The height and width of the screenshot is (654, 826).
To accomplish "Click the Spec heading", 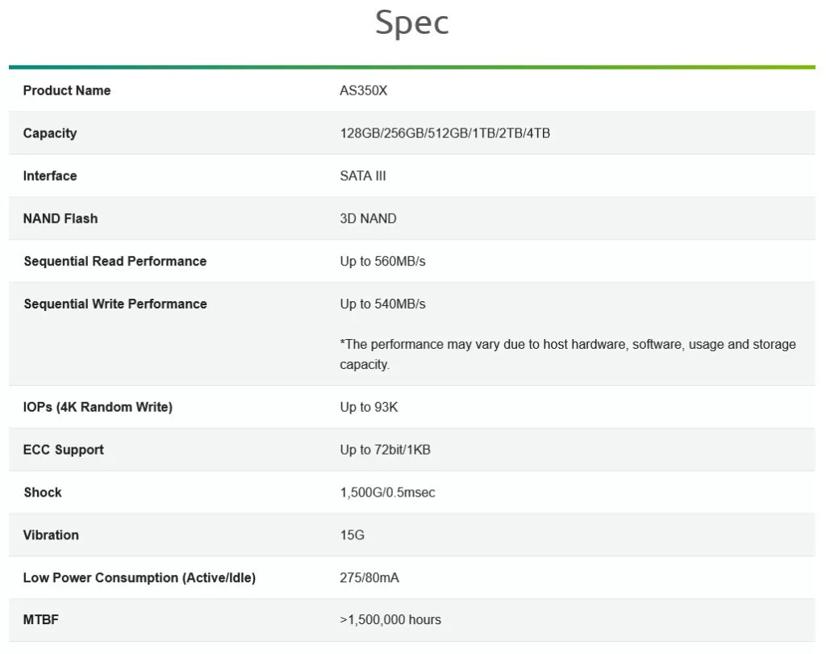I will pyautogui.click(x=412, y=23).
